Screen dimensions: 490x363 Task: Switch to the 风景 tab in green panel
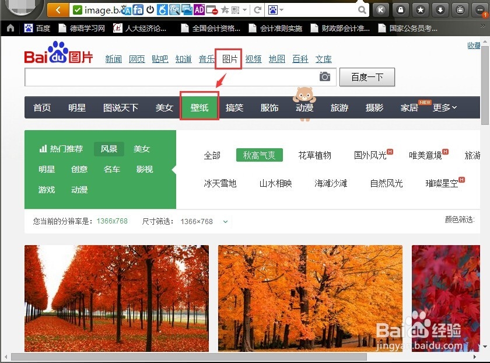click(108, 149)
